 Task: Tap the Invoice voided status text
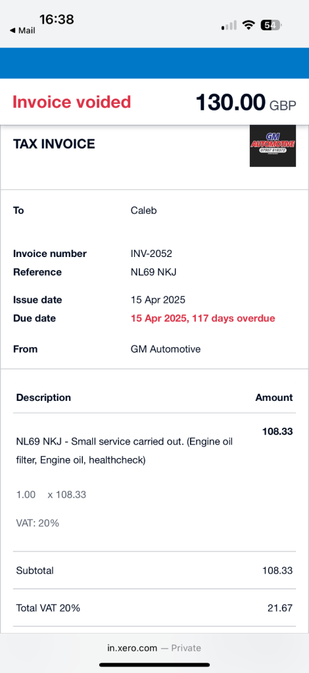click(72, 102)
